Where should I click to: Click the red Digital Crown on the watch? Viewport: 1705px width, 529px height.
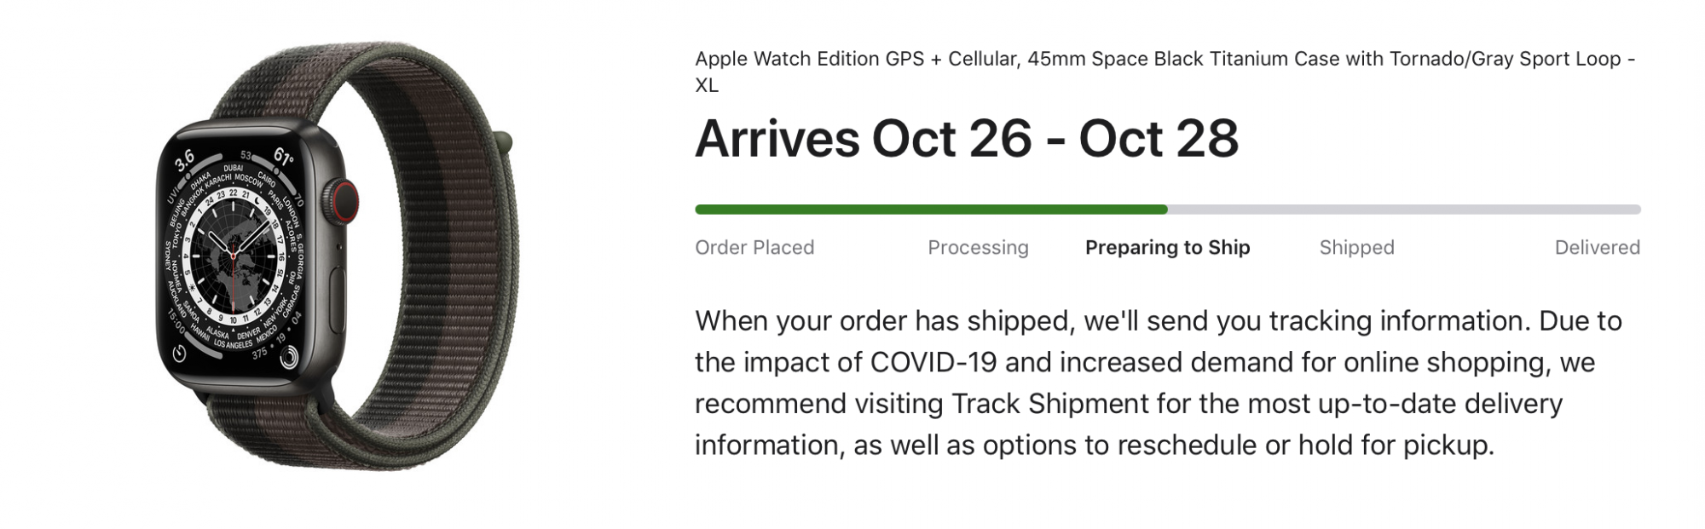coord(344,201)
